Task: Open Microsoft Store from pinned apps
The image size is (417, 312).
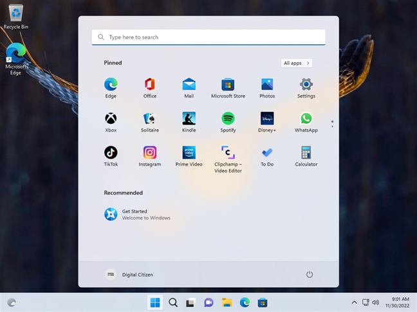Action: click(x=228, y=88)
